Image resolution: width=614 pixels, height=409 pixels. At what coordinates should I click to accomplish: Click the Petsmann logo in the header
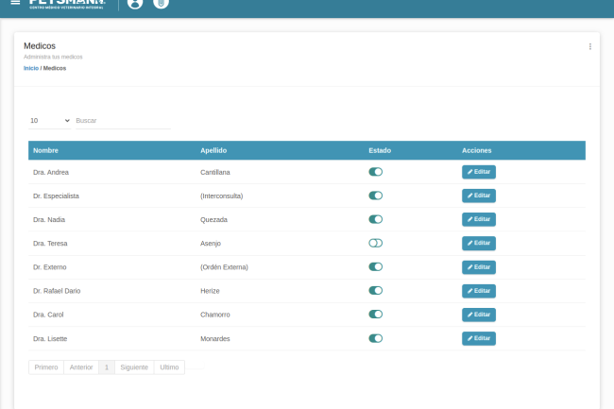click(x=68, y=4)
